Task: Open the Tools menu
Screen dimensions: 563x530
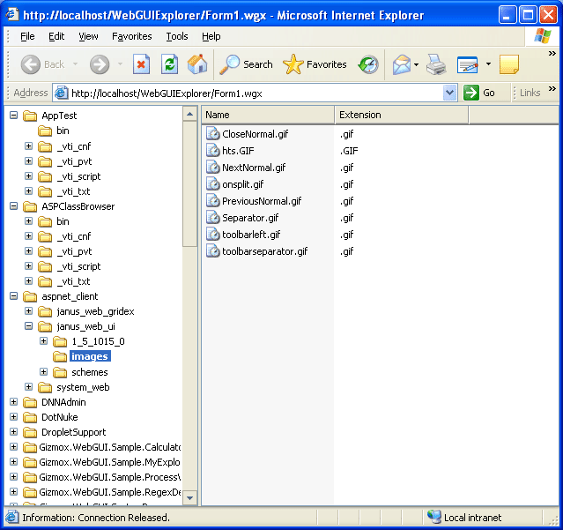Action: pos(177,36)
